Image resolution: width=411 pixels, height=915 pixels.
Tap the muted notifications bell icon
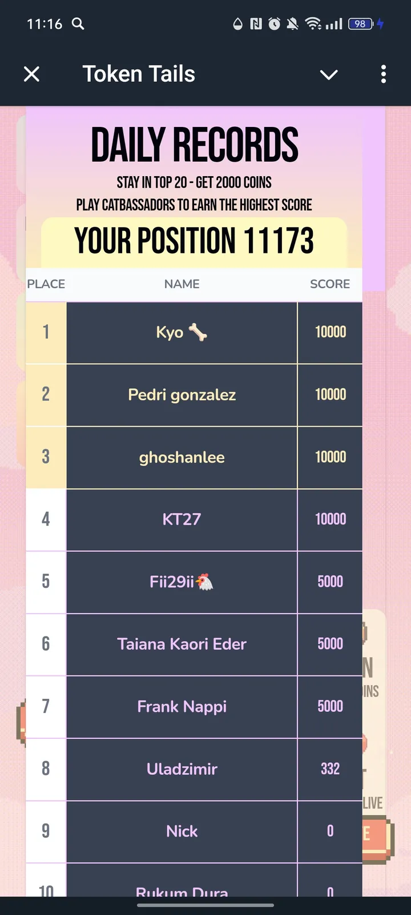293,24
